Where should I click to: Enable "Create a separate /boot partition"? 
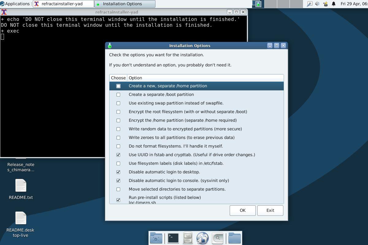pos(118,95)
